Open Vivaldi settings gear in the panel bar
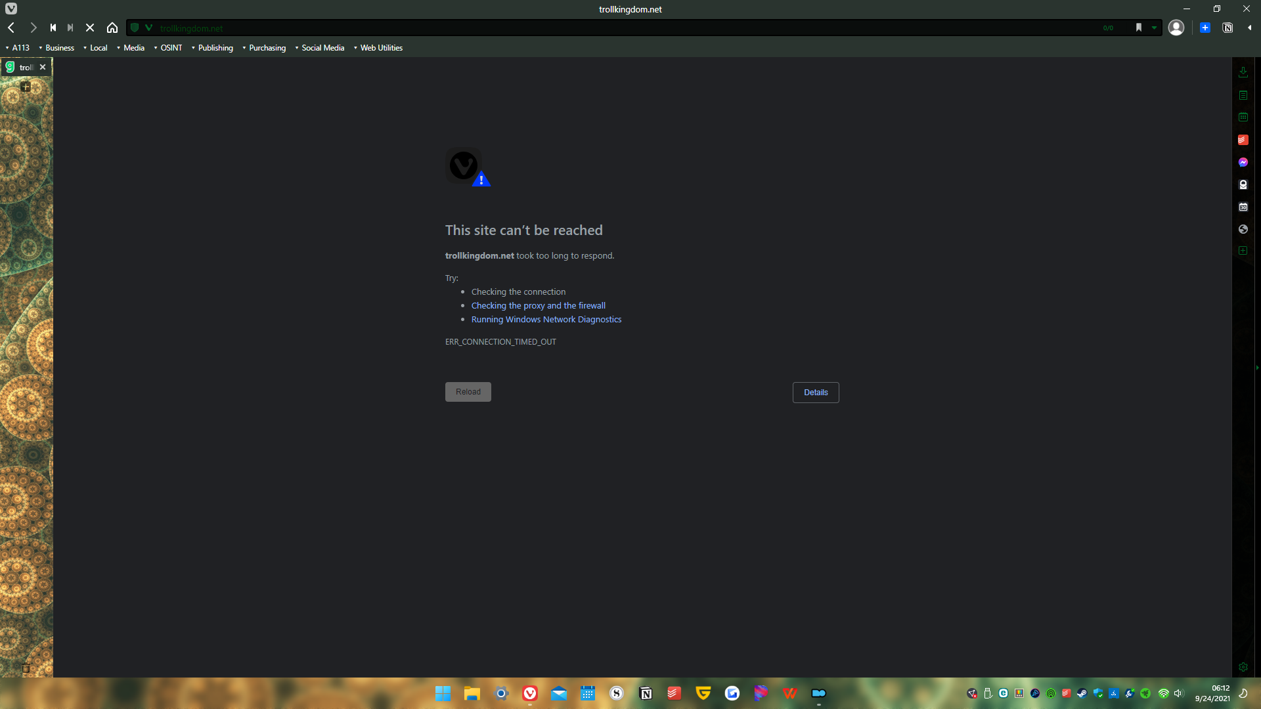The width and height of the screenshot is (1261, 709). coord(1243,667)
